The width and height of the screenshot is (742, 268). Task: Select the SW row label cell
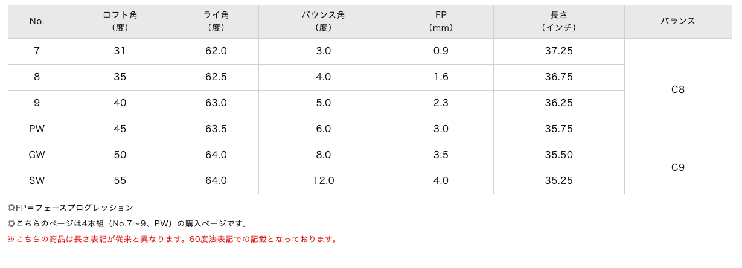pos(37,180)
